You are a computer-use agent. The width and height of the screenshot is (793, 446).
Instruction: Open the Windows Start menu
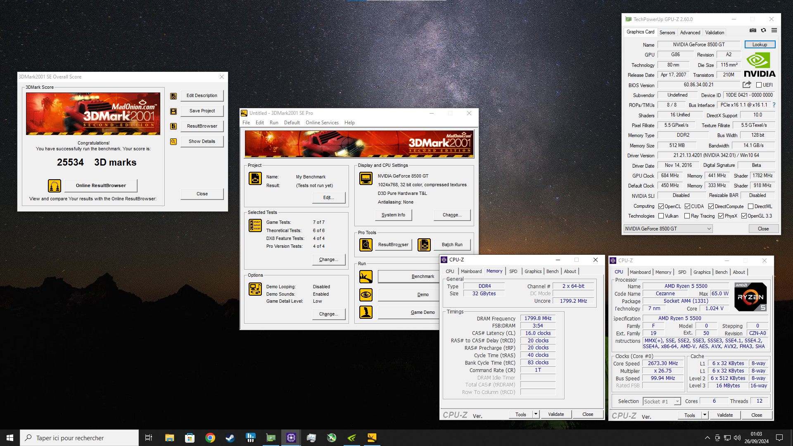tap(10, 438)
